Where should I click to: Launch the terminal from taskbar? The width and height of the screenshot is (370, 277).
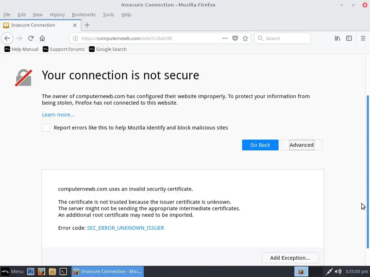[x=63, y=271]
